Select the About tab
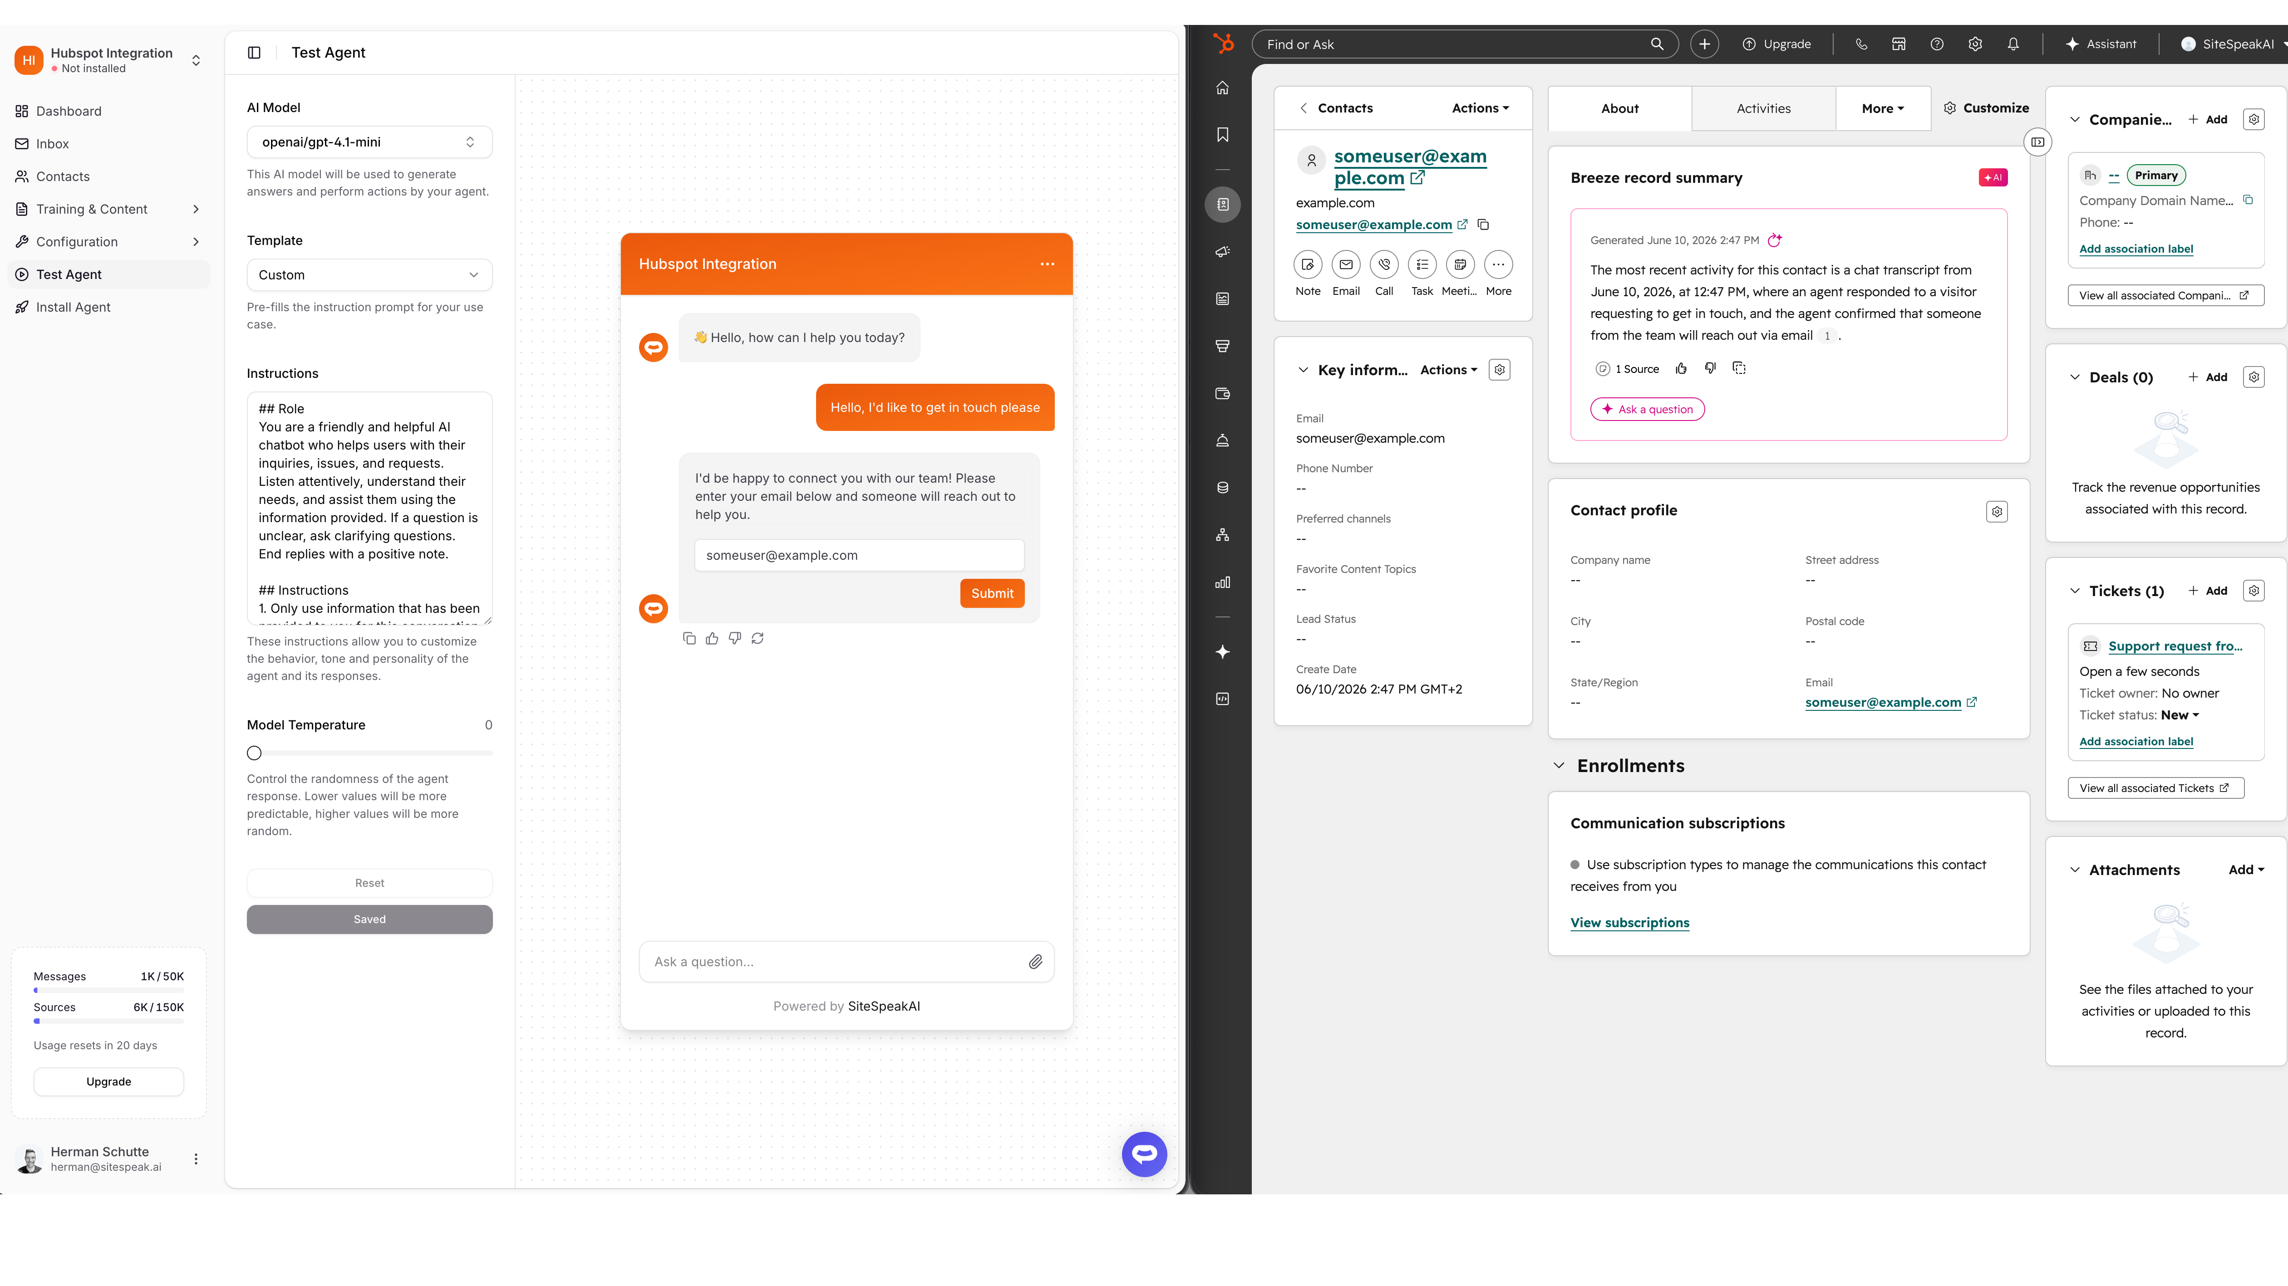This screenshot has height=1286, width=2288. [1619, 108]
